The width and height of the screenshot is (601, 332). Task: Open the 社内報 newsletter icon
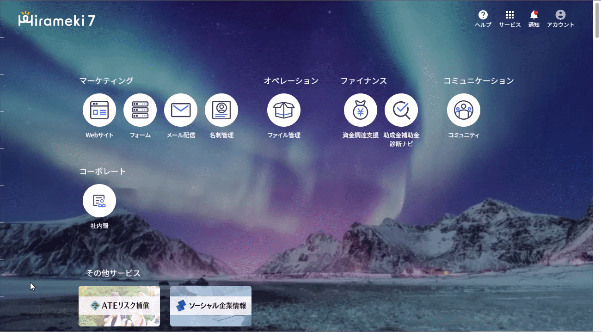(99, 201)
